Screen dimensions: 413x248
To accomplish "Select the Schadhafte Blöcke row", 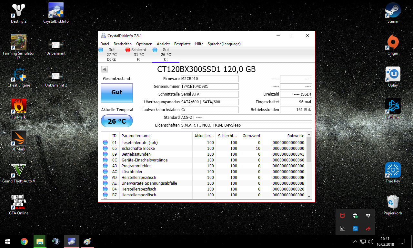I will [x=204, y=149].
